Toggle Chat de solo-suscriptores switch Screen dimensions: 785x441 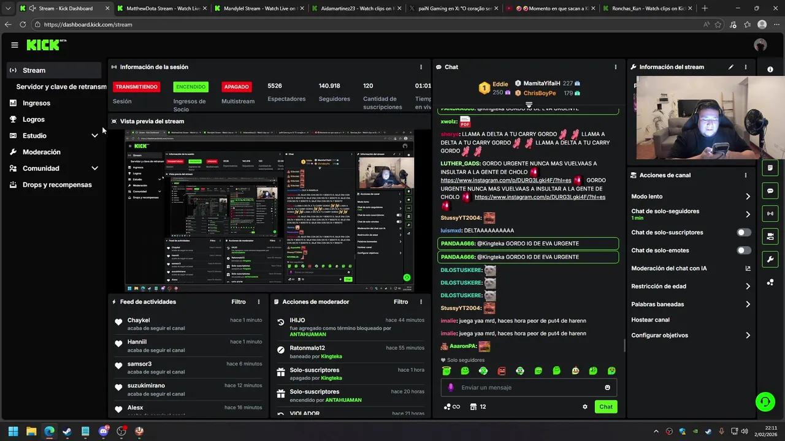click(744, 233)
